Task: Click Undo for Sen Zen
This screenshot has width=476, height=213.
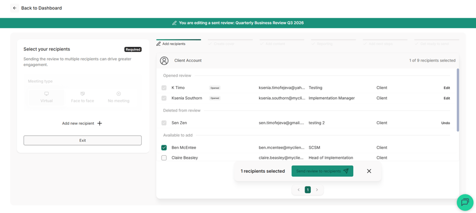Action: 446,123
